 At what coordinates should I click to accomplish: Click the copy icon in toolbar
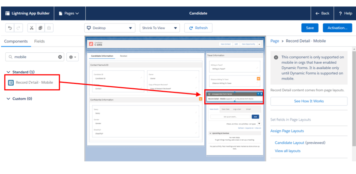(x=40, y=28)
